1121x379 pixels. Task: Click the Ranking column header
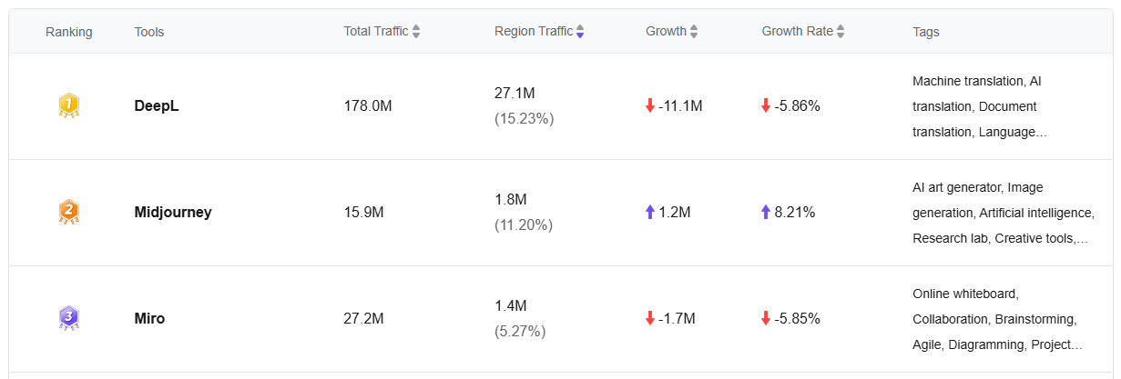click(x=69, y=32)
